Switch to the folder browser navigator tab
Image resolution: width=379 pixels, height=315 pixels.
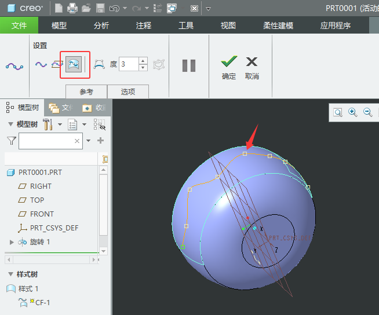pos(61,108)
